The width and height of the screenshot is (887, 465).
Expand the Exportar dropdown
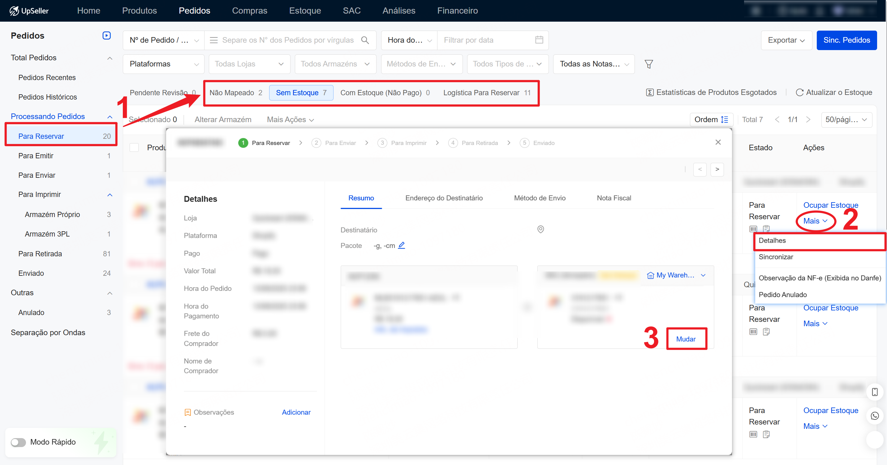(786, 40)
